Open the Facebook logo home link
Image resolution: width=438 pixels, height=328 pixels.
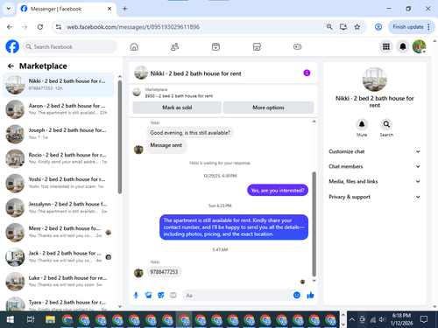pyautogui.click(x=12, y=46)
